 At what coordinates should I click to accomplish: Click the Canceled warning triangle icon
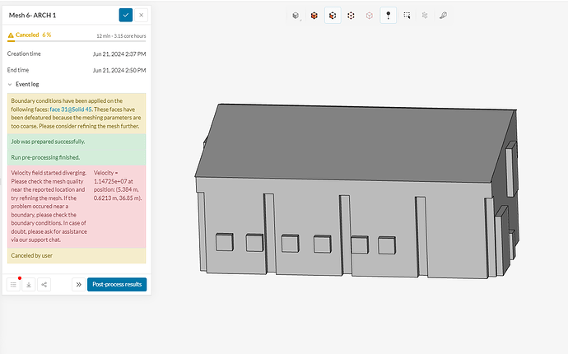click(x=11, y=35)
